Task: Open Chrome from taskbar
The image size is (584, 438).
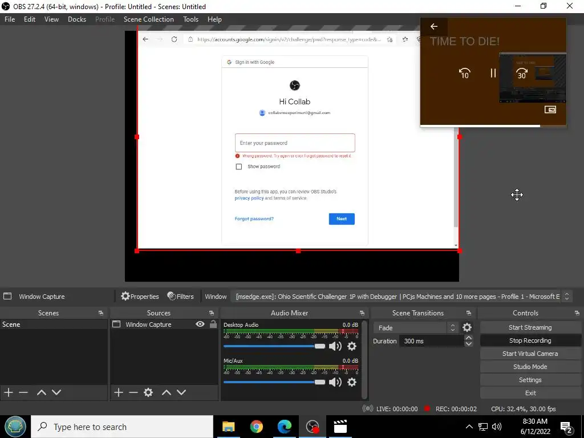Action: click(x=256, y=427)
